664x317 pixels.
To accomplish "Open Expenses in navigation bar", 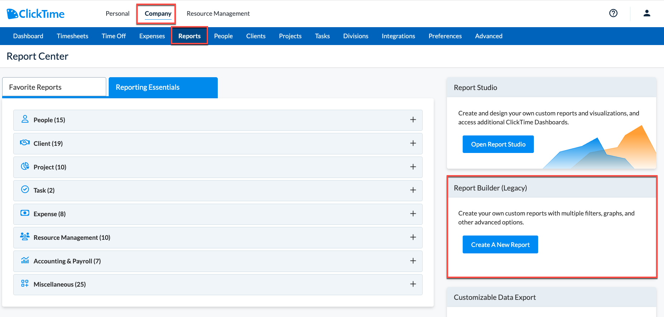I will [x=152, y=36].
